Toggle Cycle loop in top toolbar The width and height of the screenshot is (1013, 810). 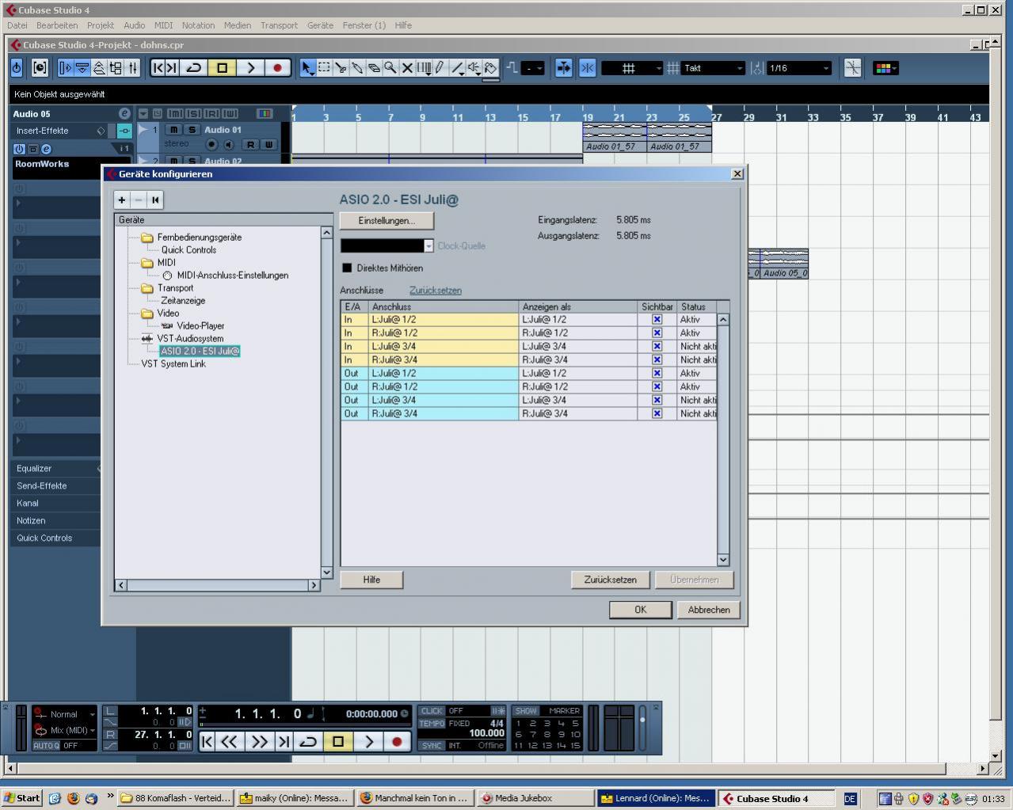click(194, 68)
